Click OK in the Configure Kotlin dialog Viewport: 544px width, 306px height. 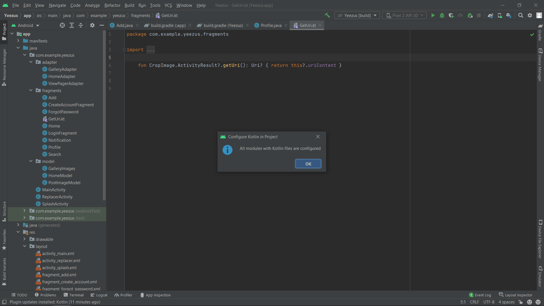click(x=308, y=163)
